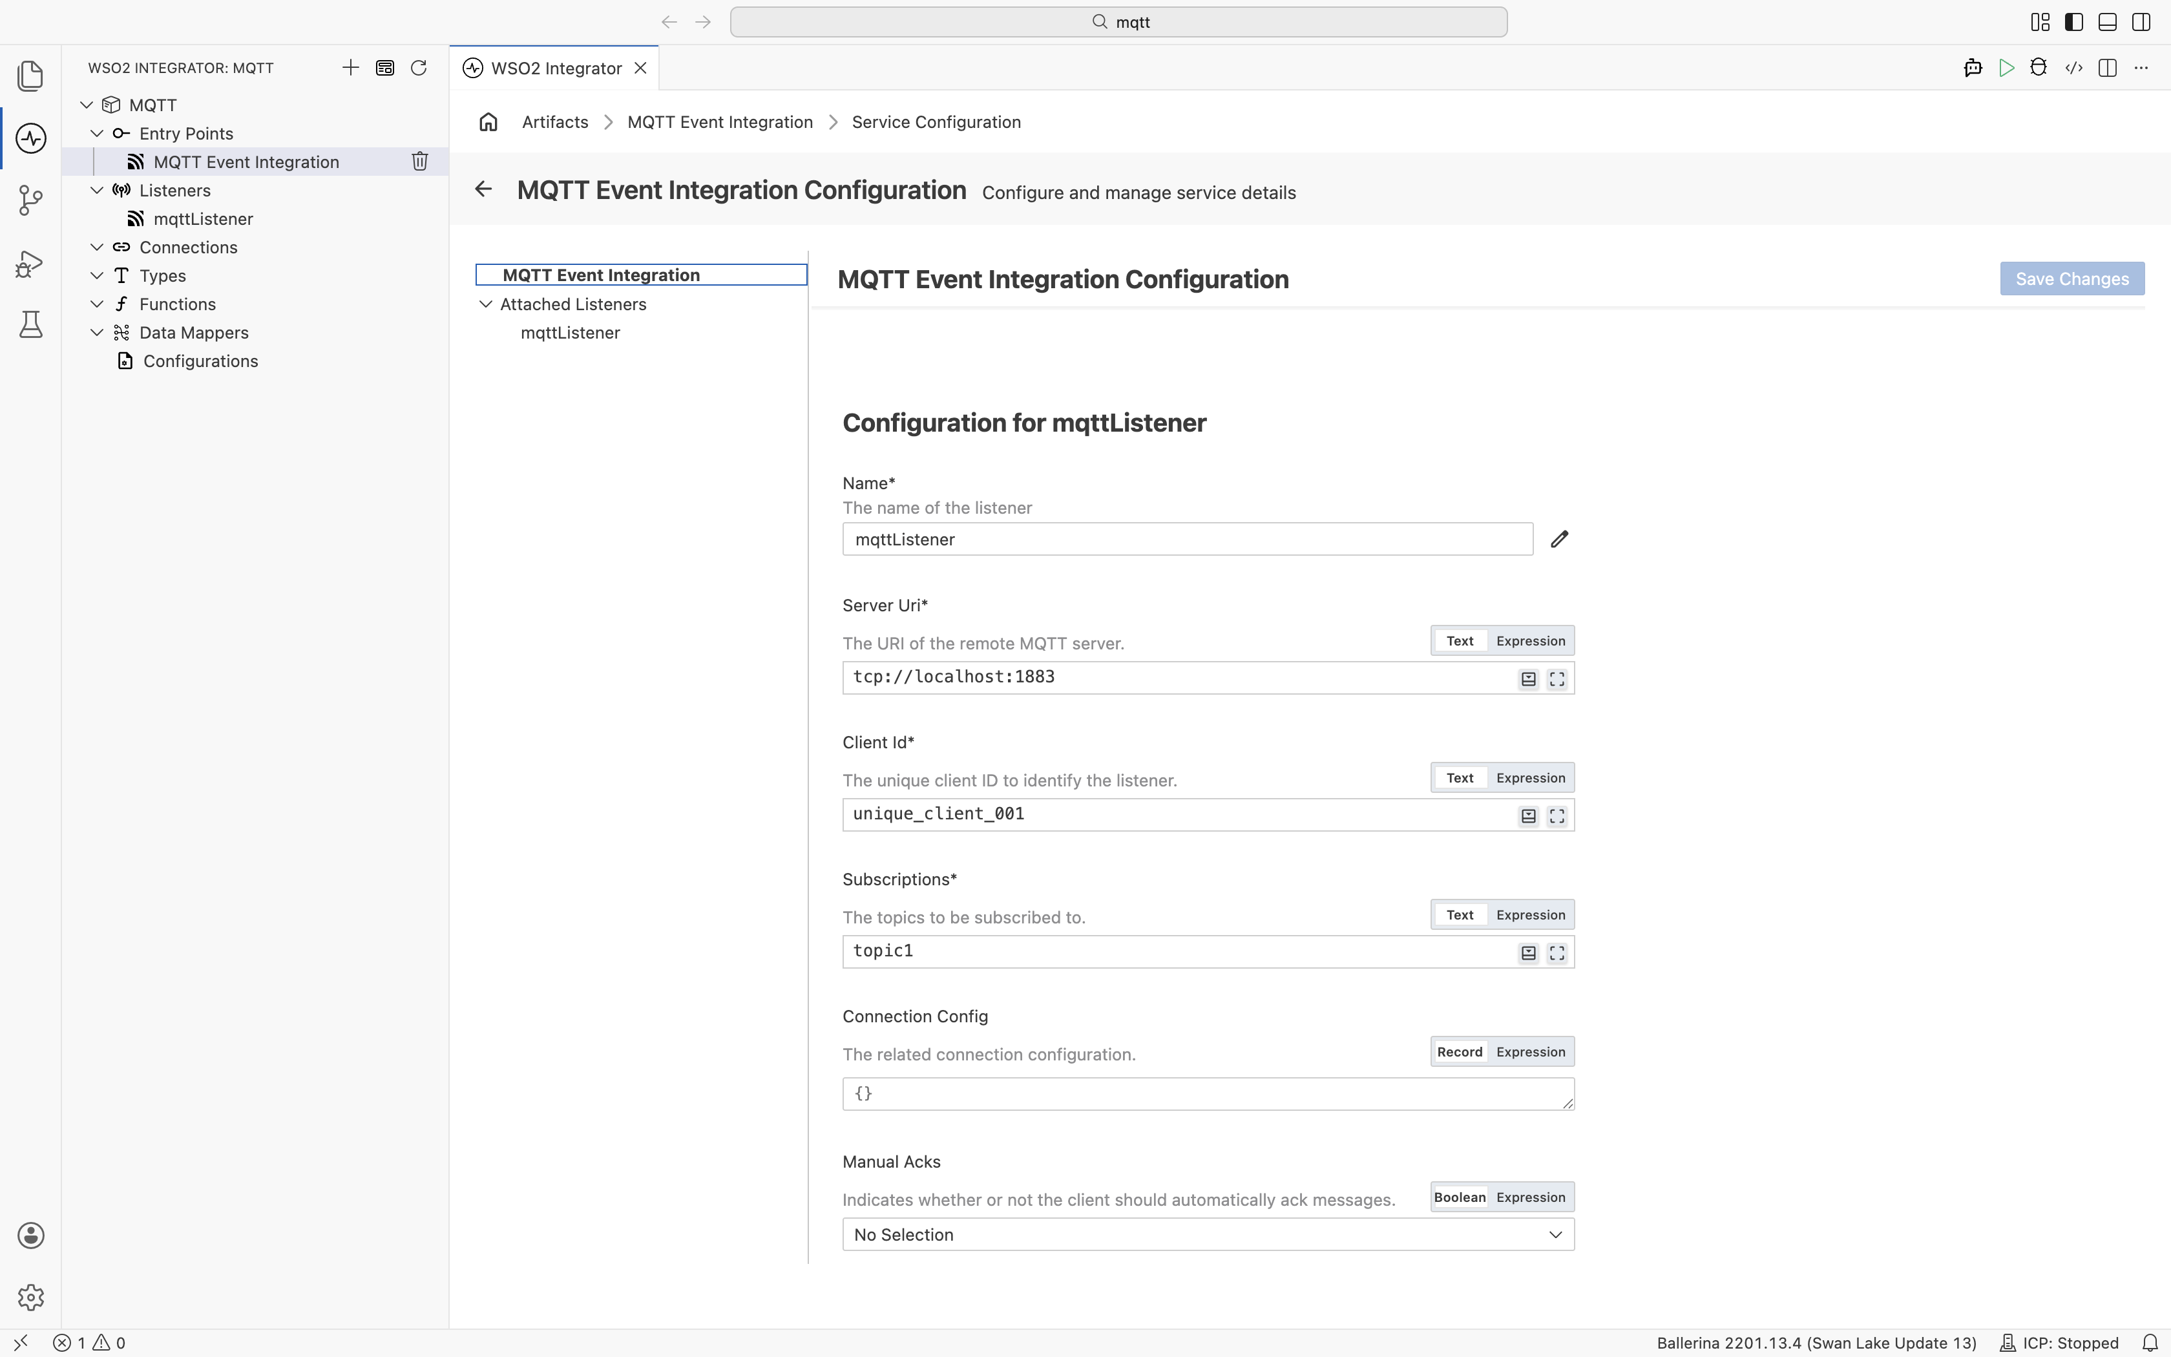The height and width of the screenshot is (1357, 2171).
Task: Open helper pane icon in Server Uri field
Action: pos(1529,679)
